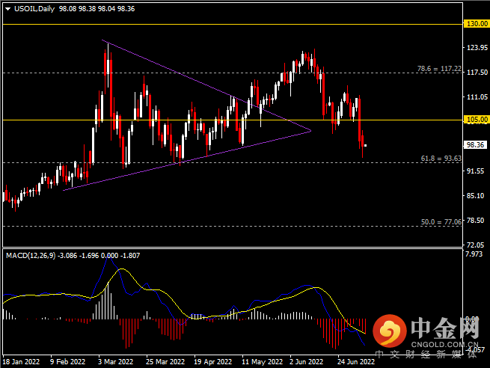Select the OHLC values 98.08 98.38 98.04 98.36

[97, 9]
